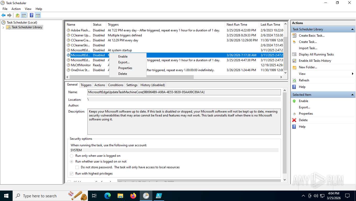Select the General tab
This screenshot has height=201, width=356.
tap(72, 85)
